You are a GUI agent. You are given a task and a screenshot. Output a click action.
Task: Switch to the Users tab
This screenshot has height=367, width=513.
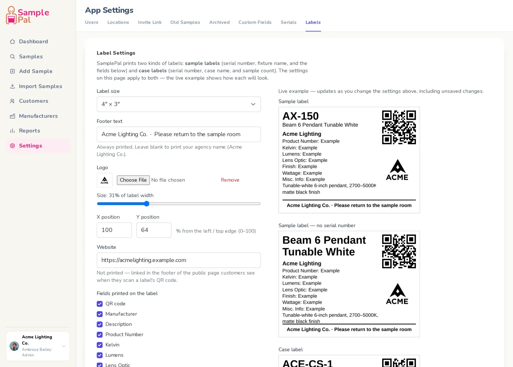point(92,22)
